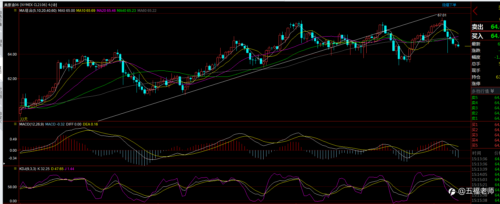500x204 pixels.
Task: Expand the 多档行情 depth quotes chevron
Action: tap(492, 91)
